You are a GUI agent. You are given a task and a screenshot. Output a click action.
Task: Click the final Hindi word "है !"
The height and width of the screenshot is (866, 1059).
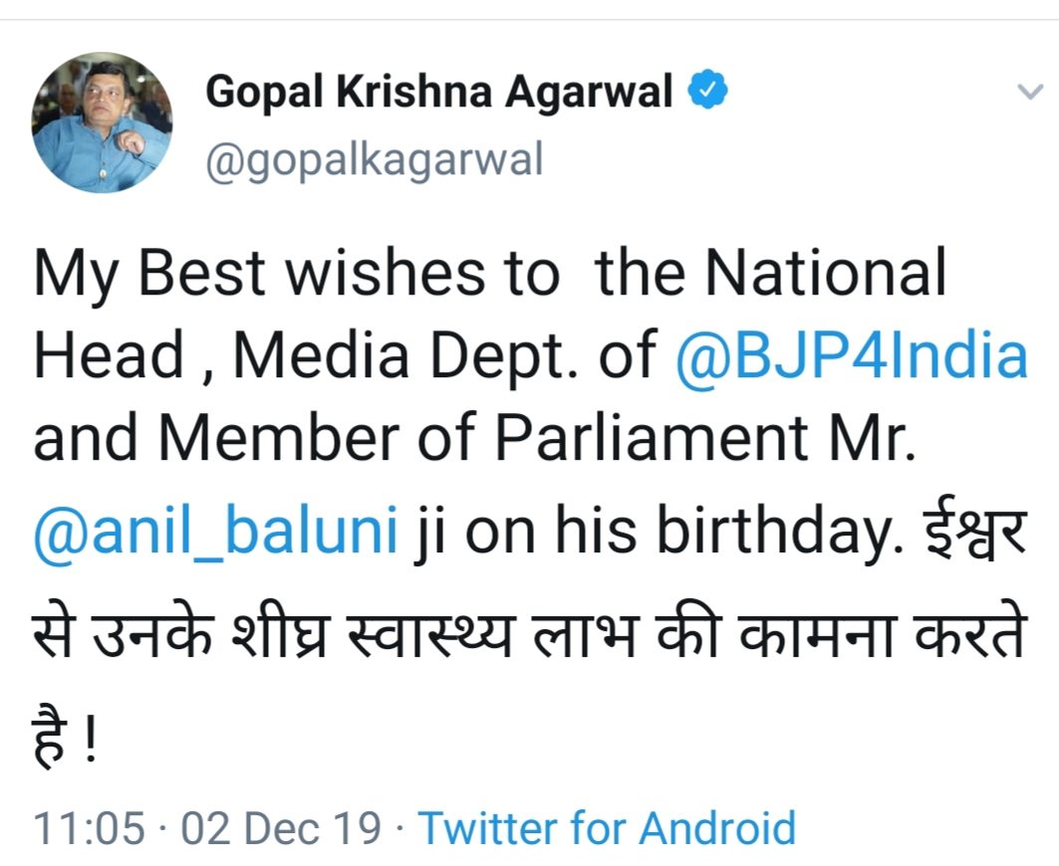pos(66,742)
